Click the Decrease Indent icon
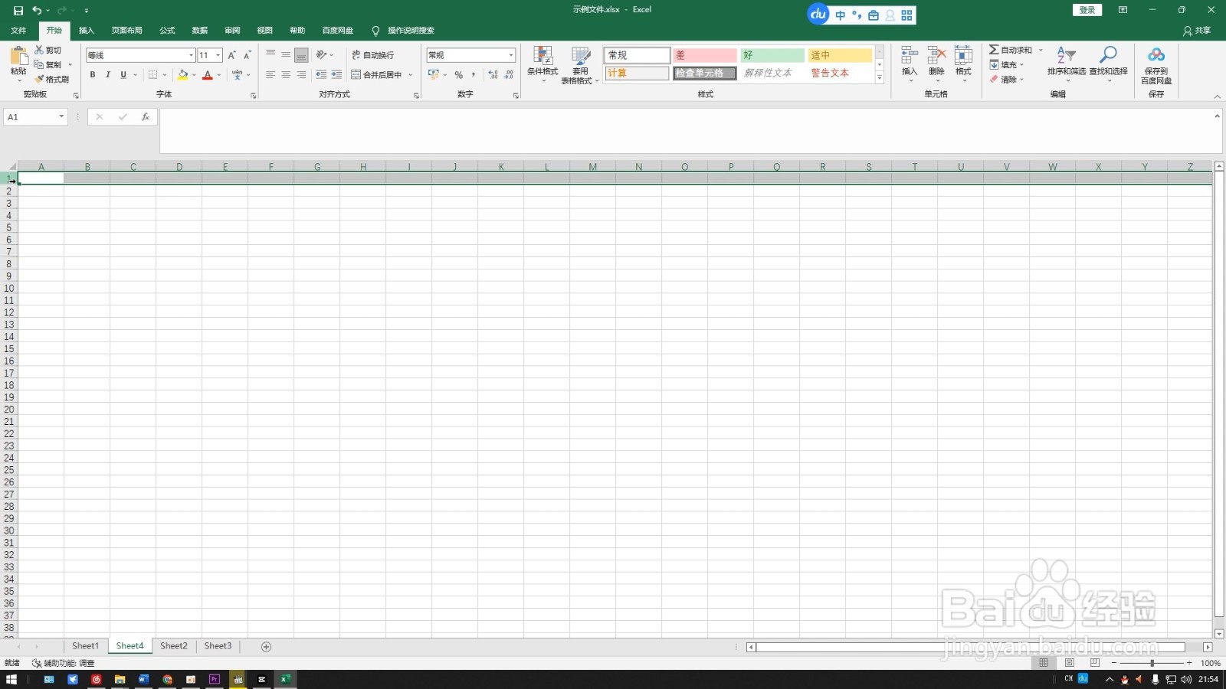Image resolution: width=1226 pixels, height=689 pixels. [x=321, y=74]
